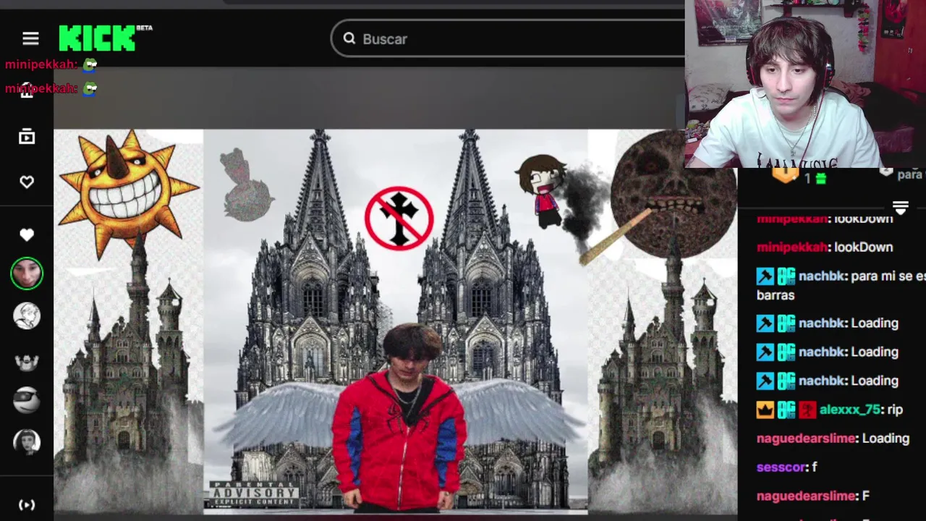
Task: Open the sunglasses avatar channel
Action: pos(27,399)
